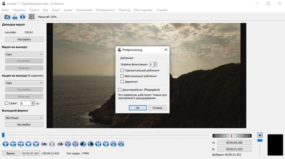Click the speaker volume icon
This screenshot has height=159, width=285.
[x=260, y=135]
